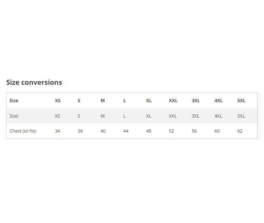Select the XS column header
Screen dimensions: 264x223
[57, 101]
